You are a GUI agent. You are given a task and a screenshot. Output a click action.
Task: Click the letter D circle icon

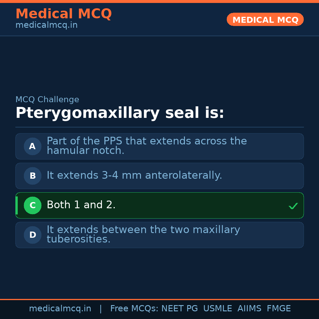click(32, 235)
